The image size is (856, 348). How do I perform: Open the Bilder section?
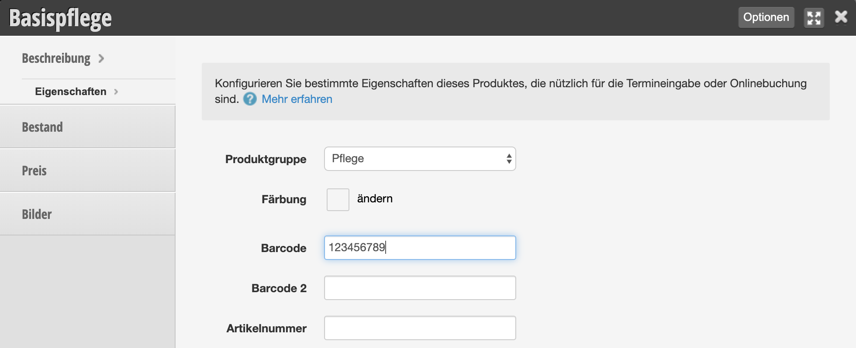pyautogui.click(x=87, y=214)
